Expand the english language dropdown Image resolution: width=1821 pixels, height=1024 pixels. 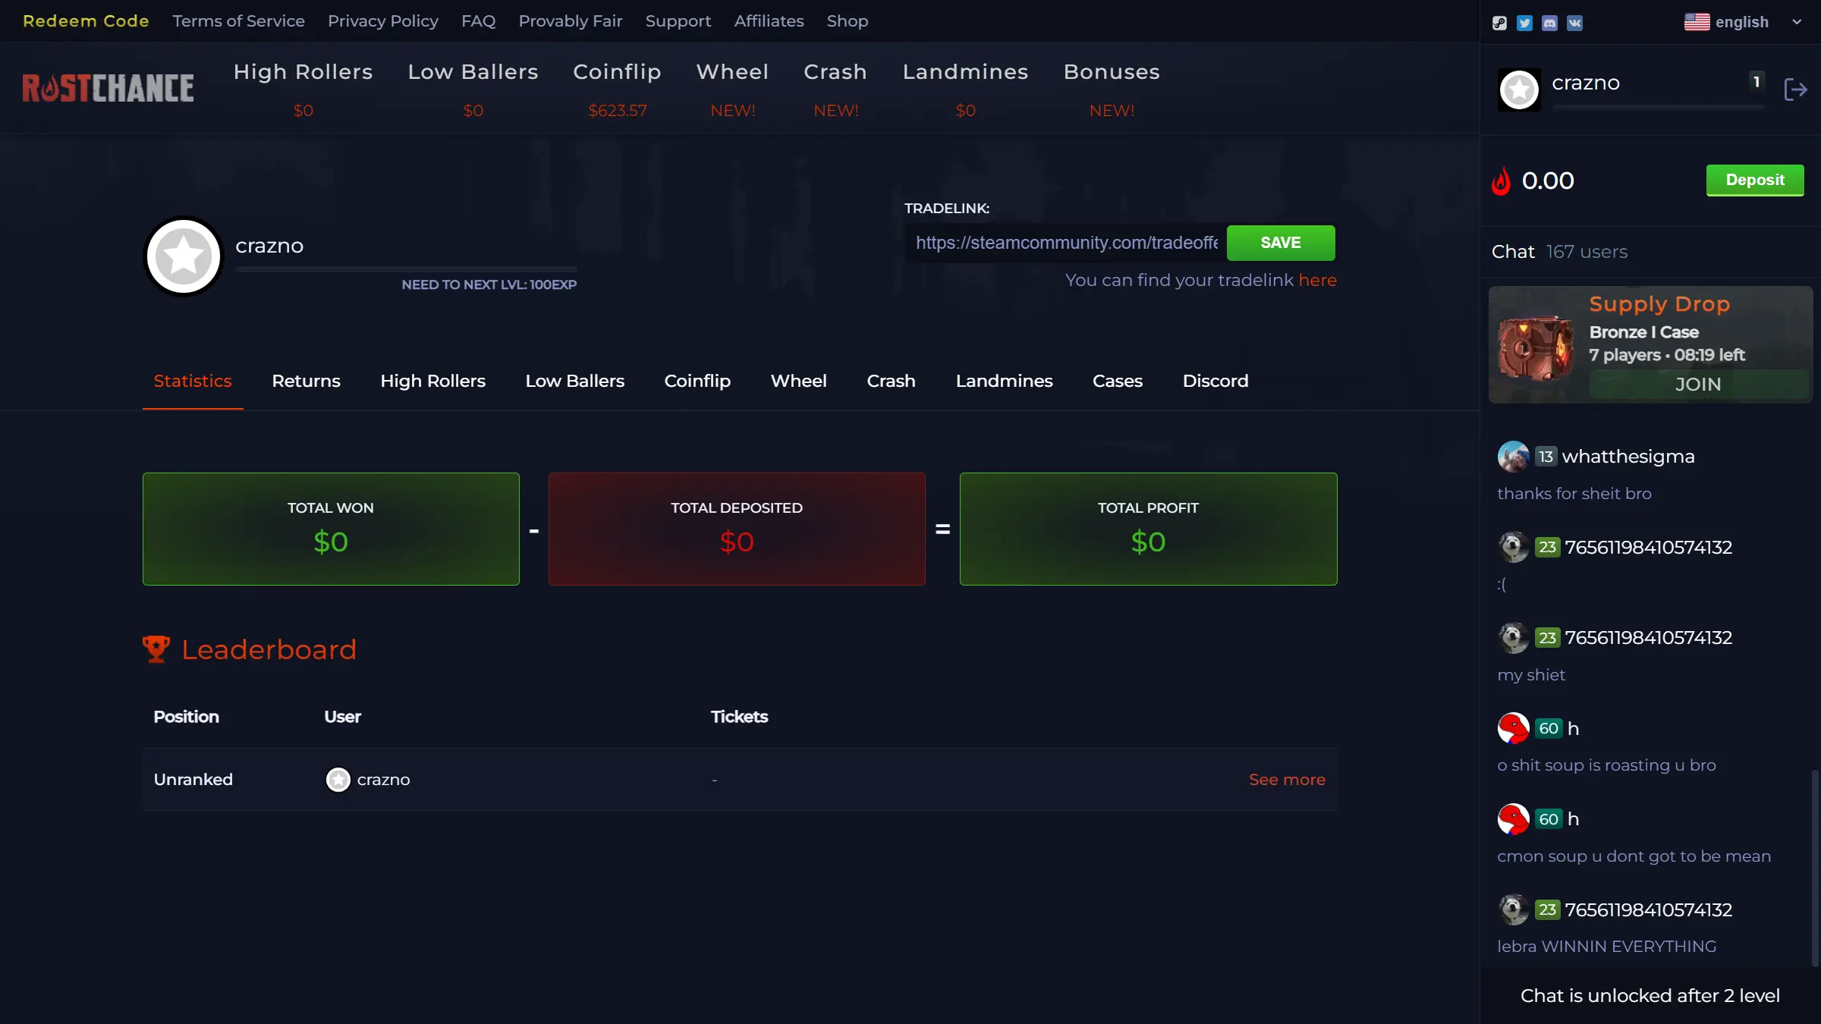(x=1743, y=22)
